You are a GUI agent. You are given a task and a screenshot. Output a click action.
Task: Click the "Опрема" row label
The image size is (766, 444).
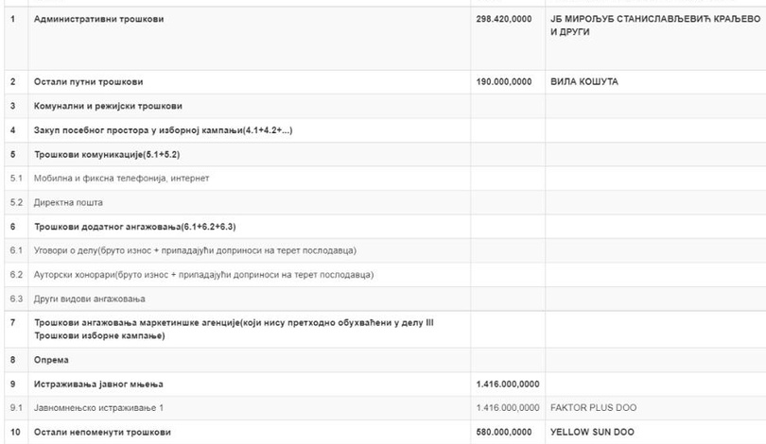click(x=51, y=359)
